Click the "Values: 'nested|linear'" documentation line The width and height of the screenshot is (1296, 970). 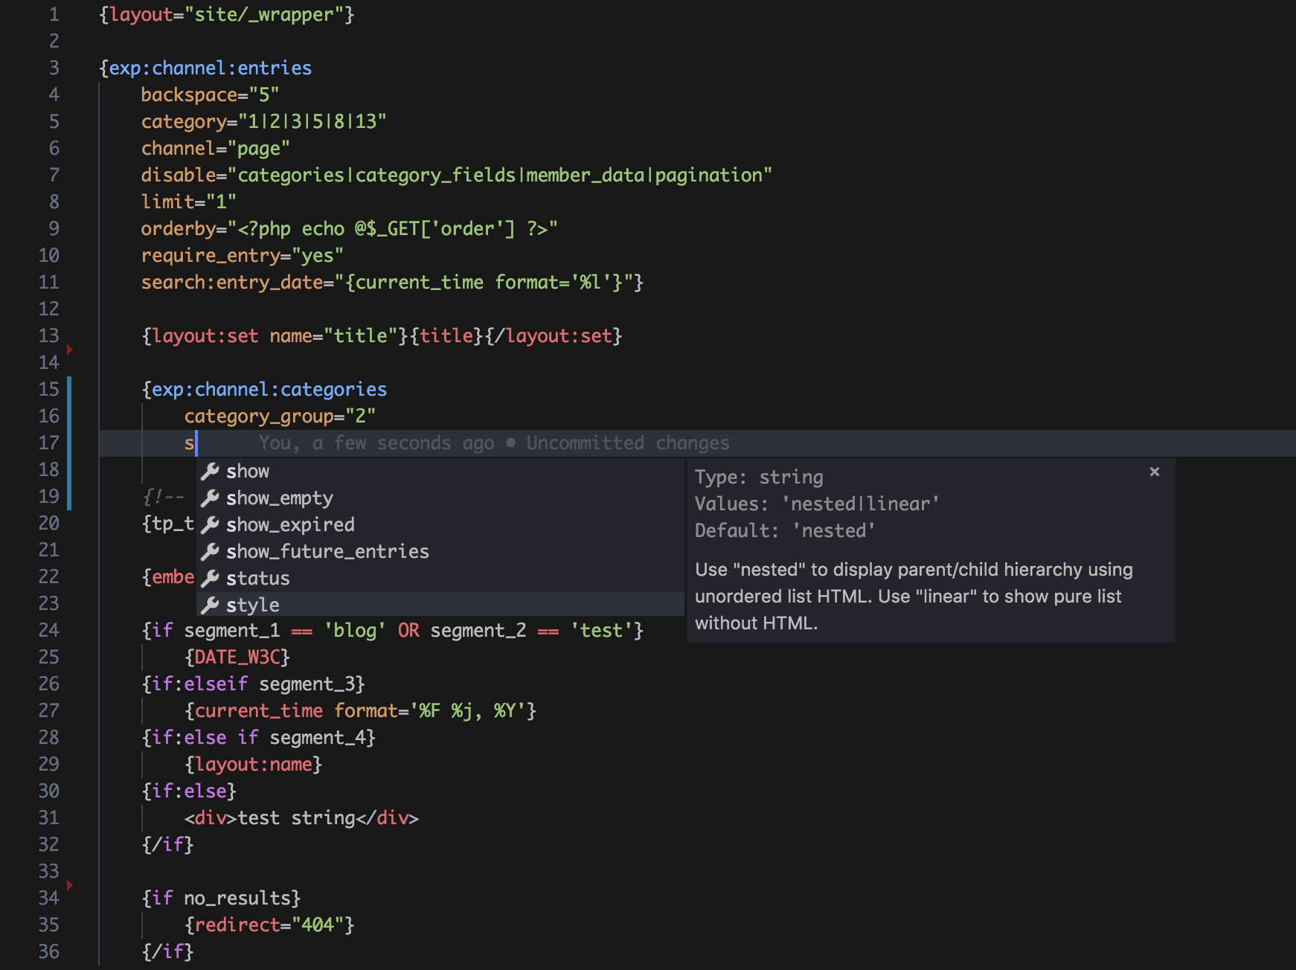coord(817,504)
